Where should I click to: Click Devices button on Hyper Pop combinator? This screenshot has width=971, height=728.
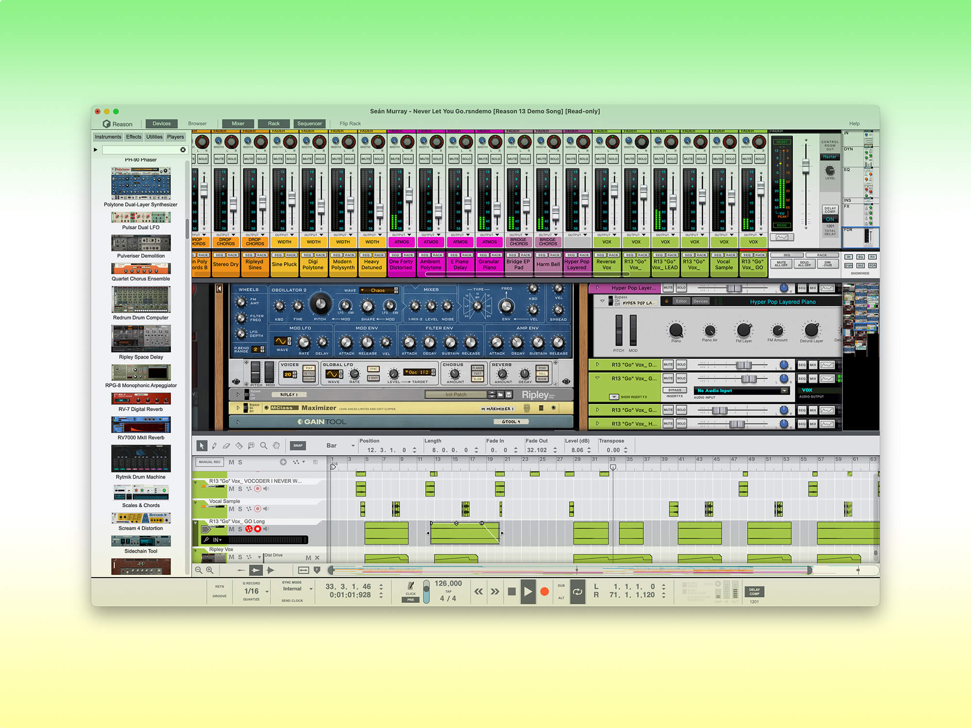point(700,301)
